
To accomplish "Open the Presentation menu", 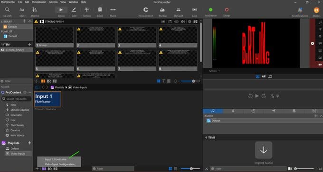I will pos(39,2).
